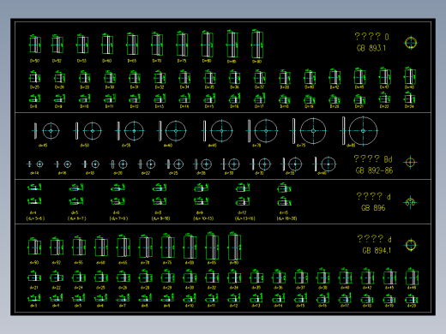Pick the upper d=12 block in GB 896
The height and width of the screenshot is (334, 446).
tap(243, 188)
